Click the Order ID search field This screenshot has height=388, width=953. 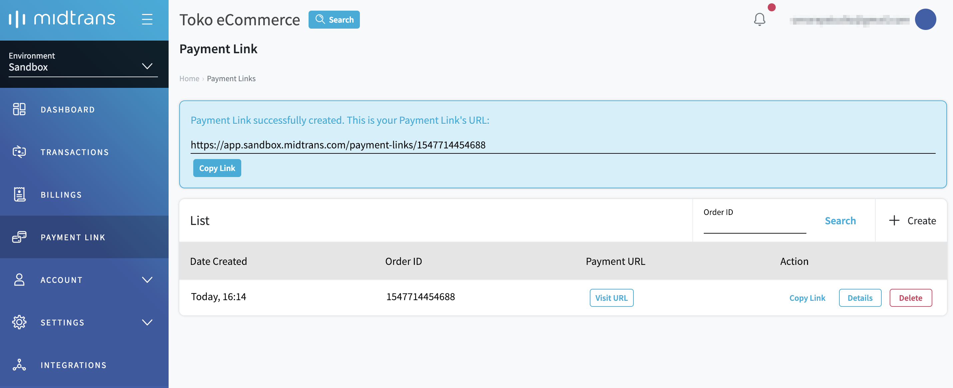(x=754, y=225)
